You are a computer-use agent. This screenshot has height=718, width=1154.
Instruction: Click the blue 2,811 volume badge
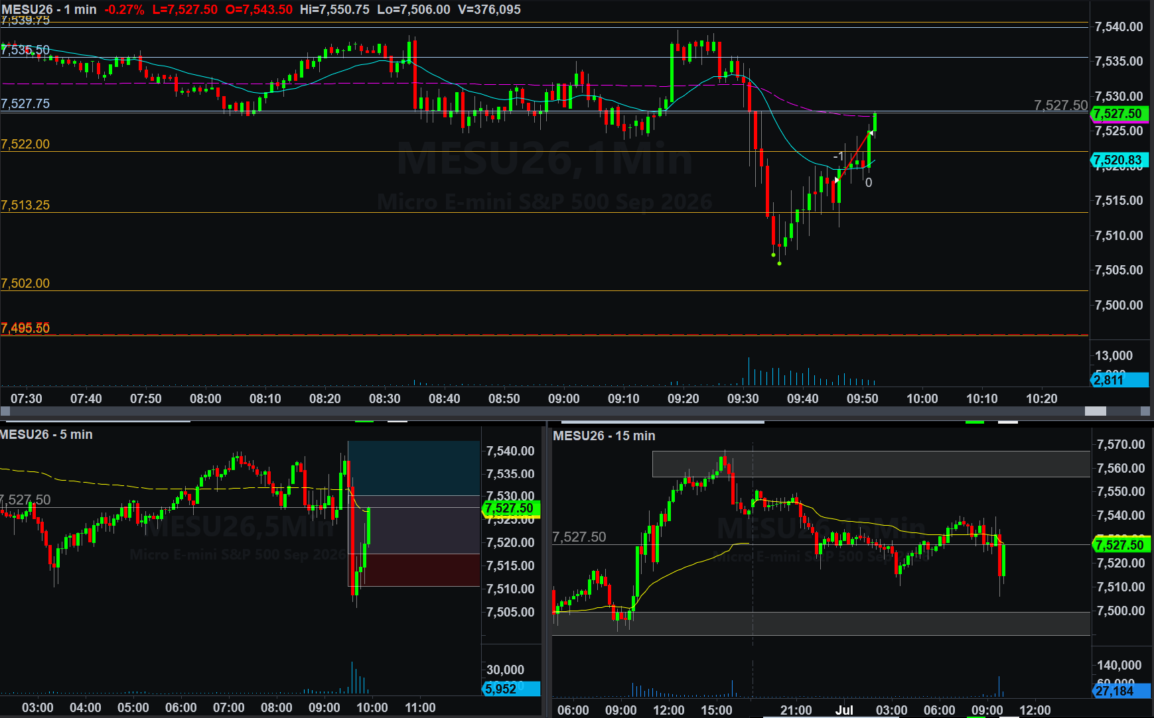pos(1119,380)
